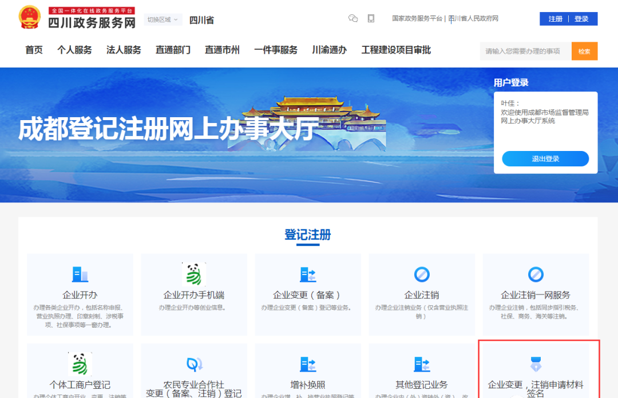Go to the 首页 menu item

[34, 50]
